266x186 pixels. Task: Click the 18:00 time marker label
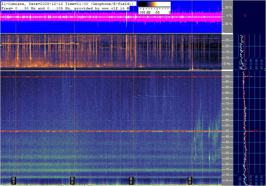coord(131,180)
